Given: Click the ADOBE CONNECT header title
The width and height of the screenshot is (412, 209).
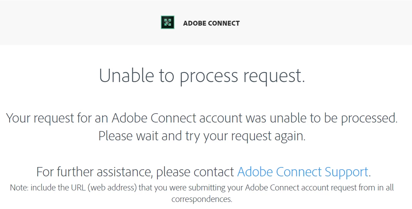Looking at the screenshot, I should point(211,23).
